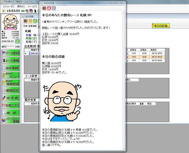189x153 pixels.
Task: Click 天候 label in the 札幌 section
Action: click(29, 35)
